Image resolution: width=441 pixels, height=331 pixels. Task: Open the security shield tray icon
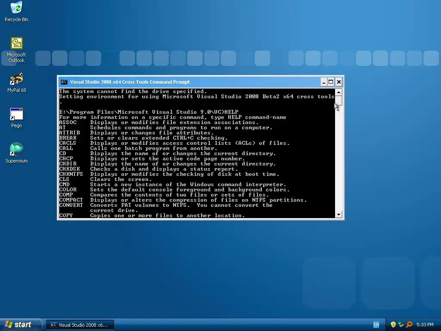point(393,325)
